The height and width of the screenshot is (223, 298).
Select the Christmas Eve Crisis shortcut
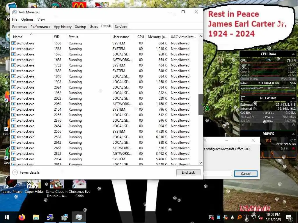pyautogui.click(x=79, y=189)
